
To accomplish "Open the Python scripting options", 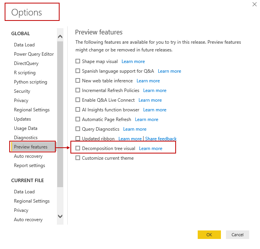I will pyautogui.click(x=31, y=82).
